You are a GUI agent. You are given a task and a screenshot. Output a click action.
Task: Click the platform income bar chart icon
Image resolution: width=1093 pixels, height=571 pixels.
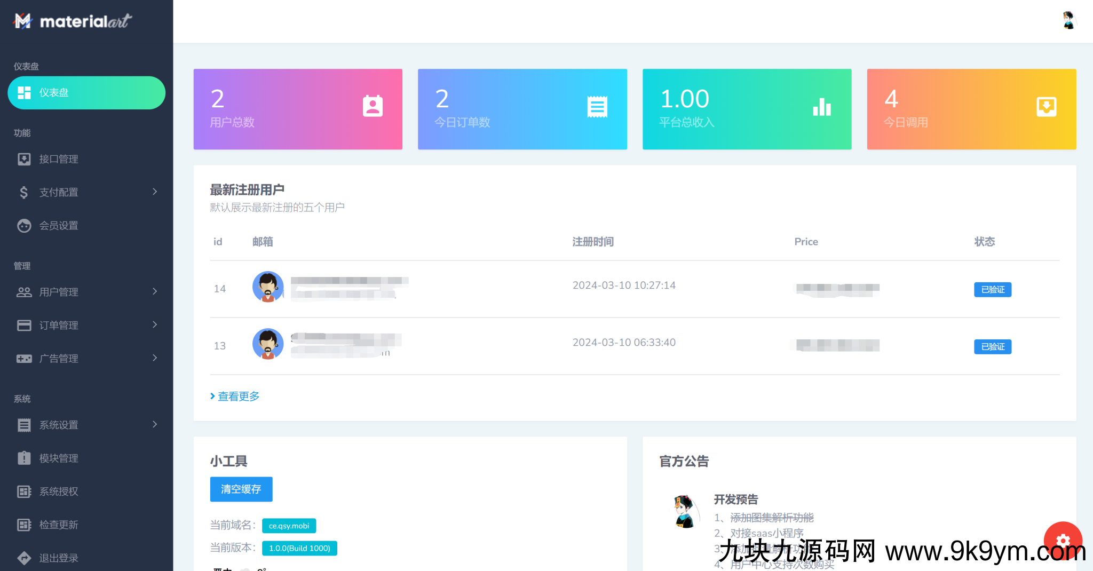pos(822,107)
